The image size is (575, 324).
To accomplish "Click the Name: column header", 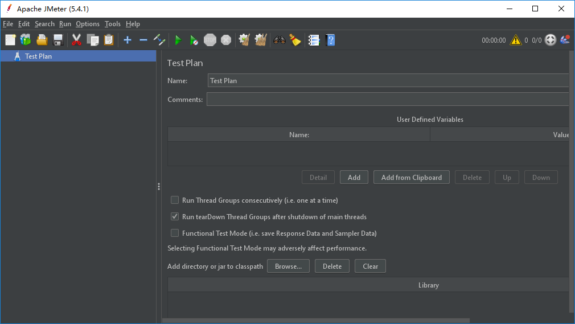I will (x=299, y=134).
